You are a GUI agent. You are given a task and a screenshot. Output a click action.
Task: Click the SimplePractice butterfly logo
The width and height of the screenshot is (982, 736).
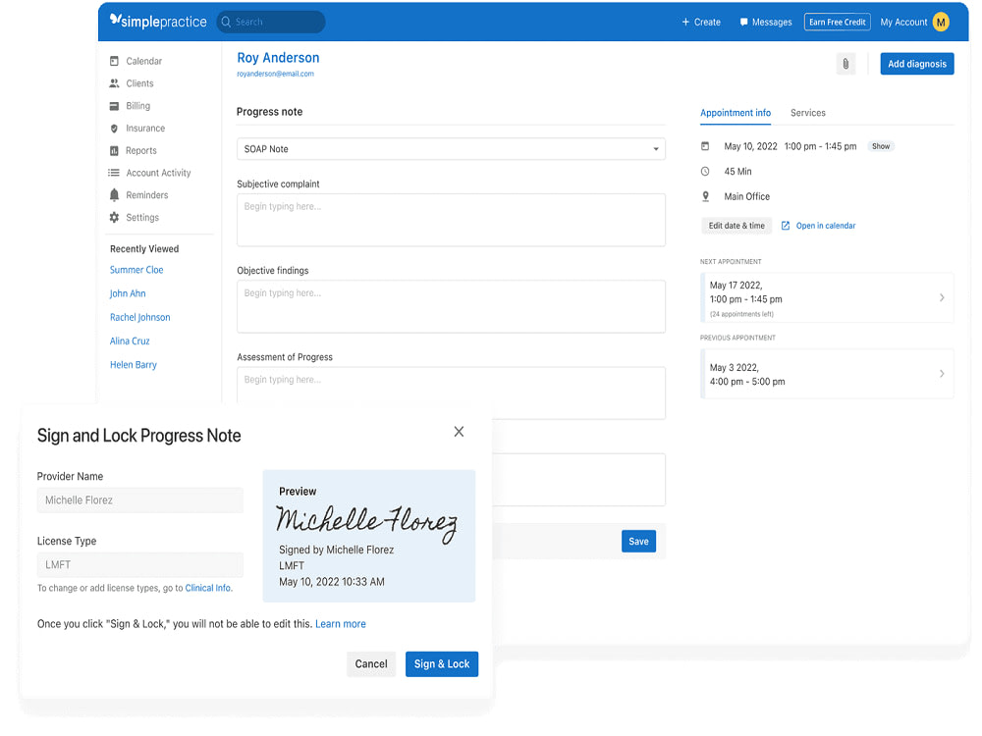(115, 20)
